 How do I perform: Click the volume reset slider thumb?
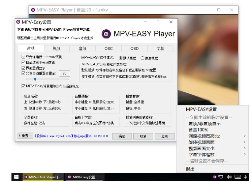[x=35, y=79]
